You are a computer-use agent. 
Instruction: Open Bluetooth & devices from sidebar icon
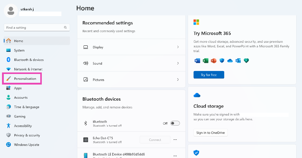pos(9,60)
